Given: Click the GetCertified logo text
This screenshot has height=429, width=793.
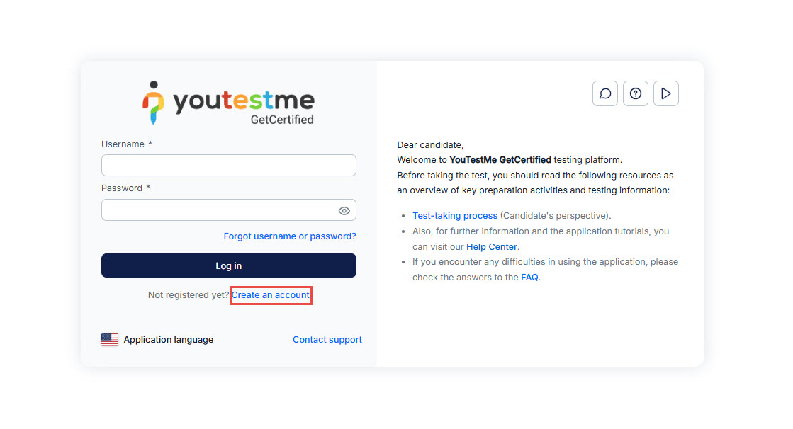Looking at the screenshot, I should (282, 120).
